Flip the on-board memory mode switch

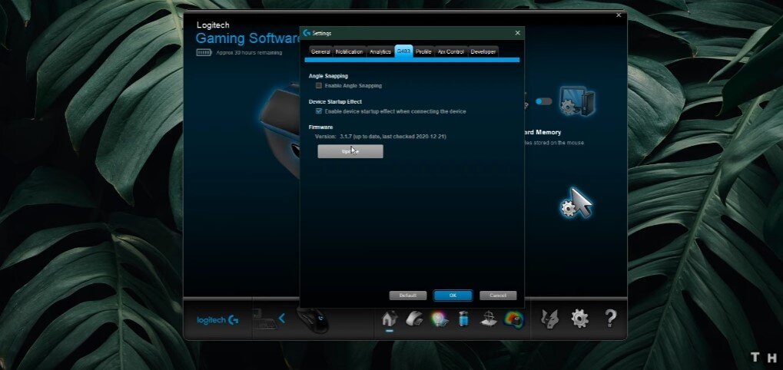pyautogui.click(x=544, y=101)
